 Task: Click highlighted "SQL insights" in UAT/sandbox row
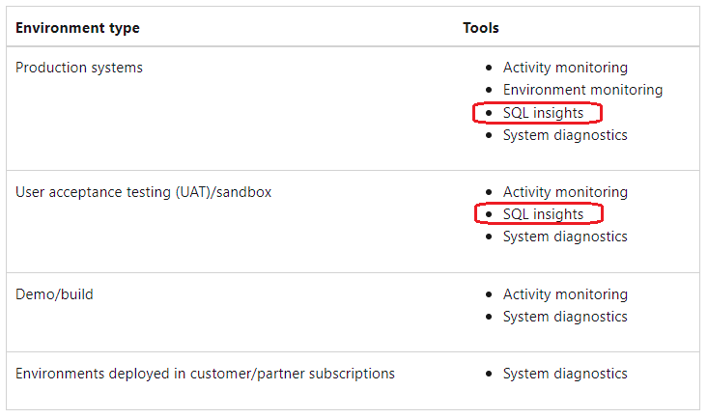543,214
